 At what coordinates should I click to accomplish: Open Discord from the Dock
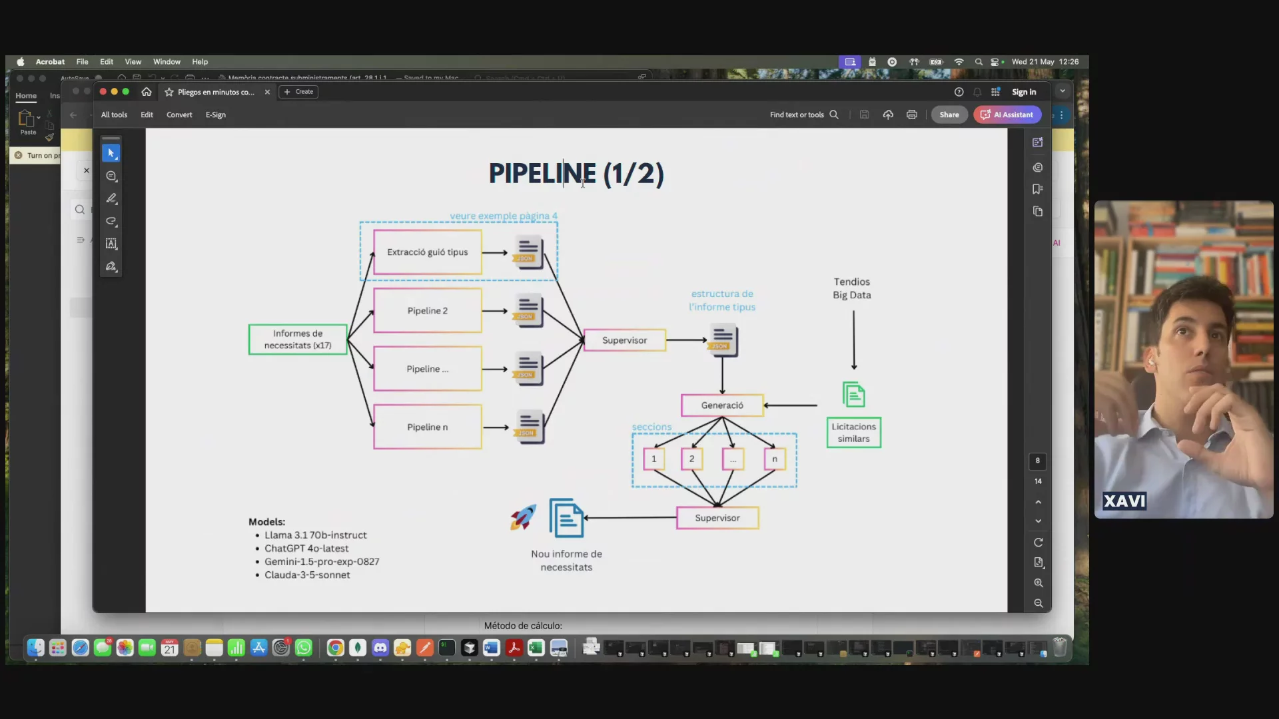click(380, 647)
